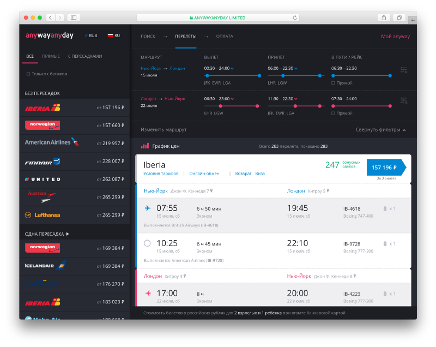Click the baggage icon for flight IB-9728
The width and height of the screenshot is (436, 347).
[x=385, y=244]
